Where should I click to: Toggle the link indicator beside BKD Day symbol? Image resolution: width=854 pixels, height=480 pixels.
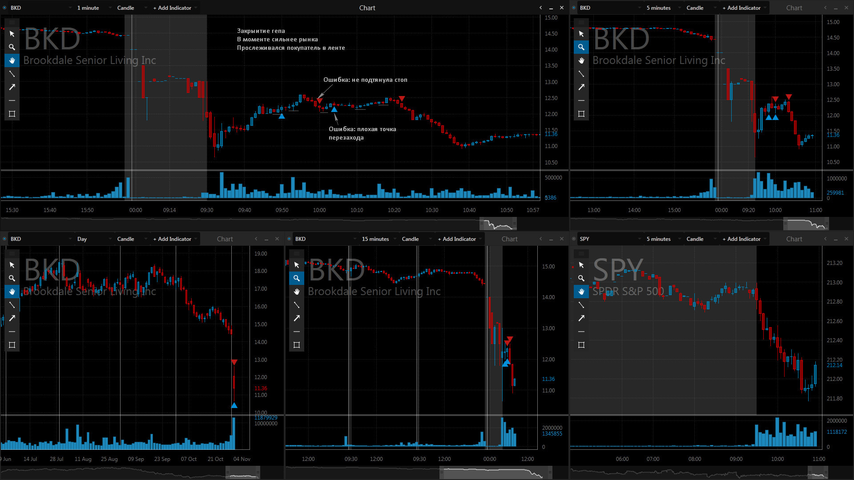click(x=4, y=239)
